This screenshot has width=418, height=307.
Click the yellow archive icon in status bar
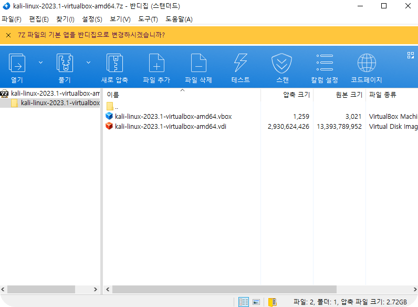click(x=272, y=302)
